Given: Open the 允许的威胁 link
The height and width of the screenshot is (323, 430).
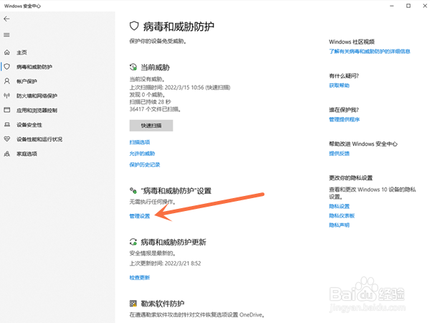Looking at the screenshot, I should tap(142, 154).
